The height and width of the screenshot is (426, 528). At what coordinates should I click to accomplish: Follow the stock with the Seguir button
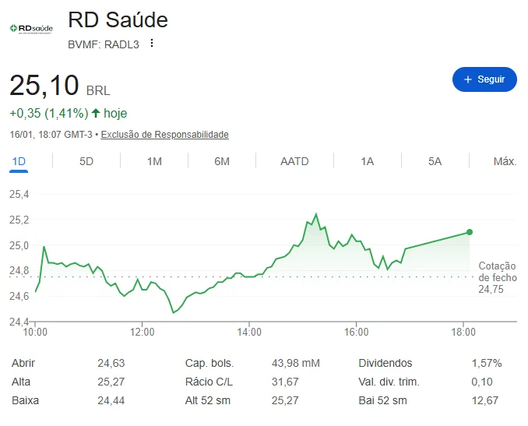[484, 79]
